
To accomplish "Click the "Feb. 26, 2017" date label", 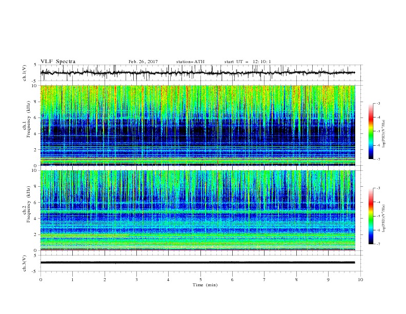I will click(143, 62).
